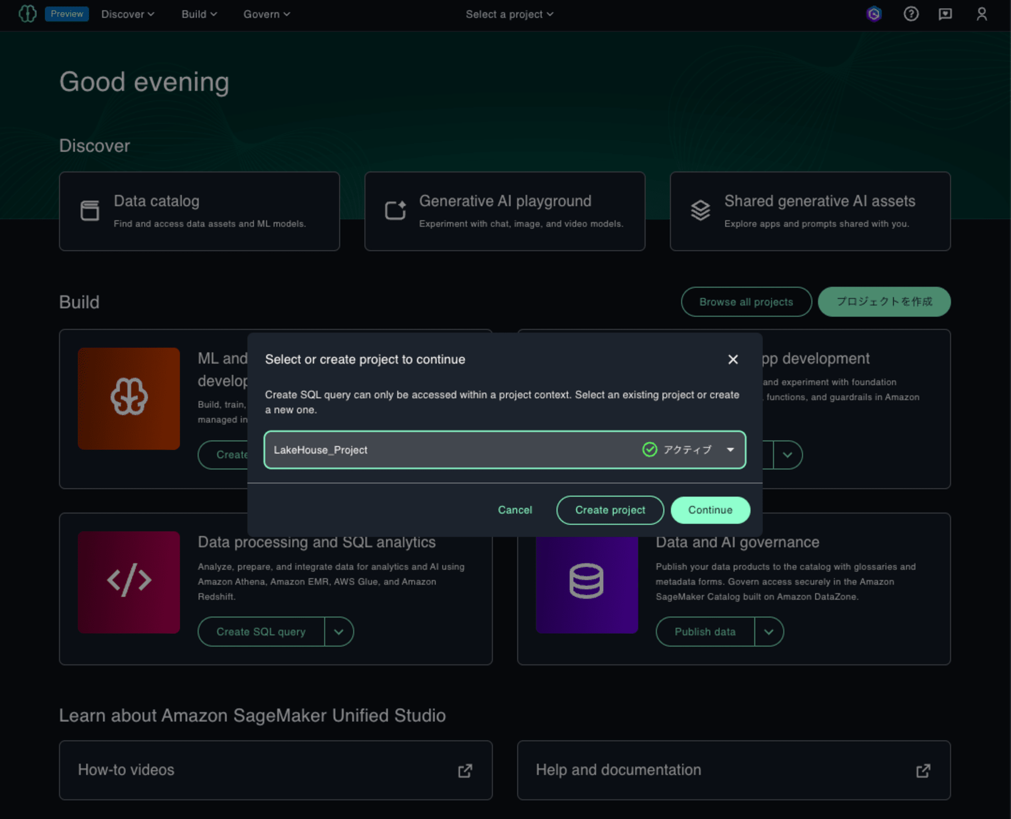Screen dimensions: 1011x819
Task: Click the Preview badge
Action: point(67,14)
